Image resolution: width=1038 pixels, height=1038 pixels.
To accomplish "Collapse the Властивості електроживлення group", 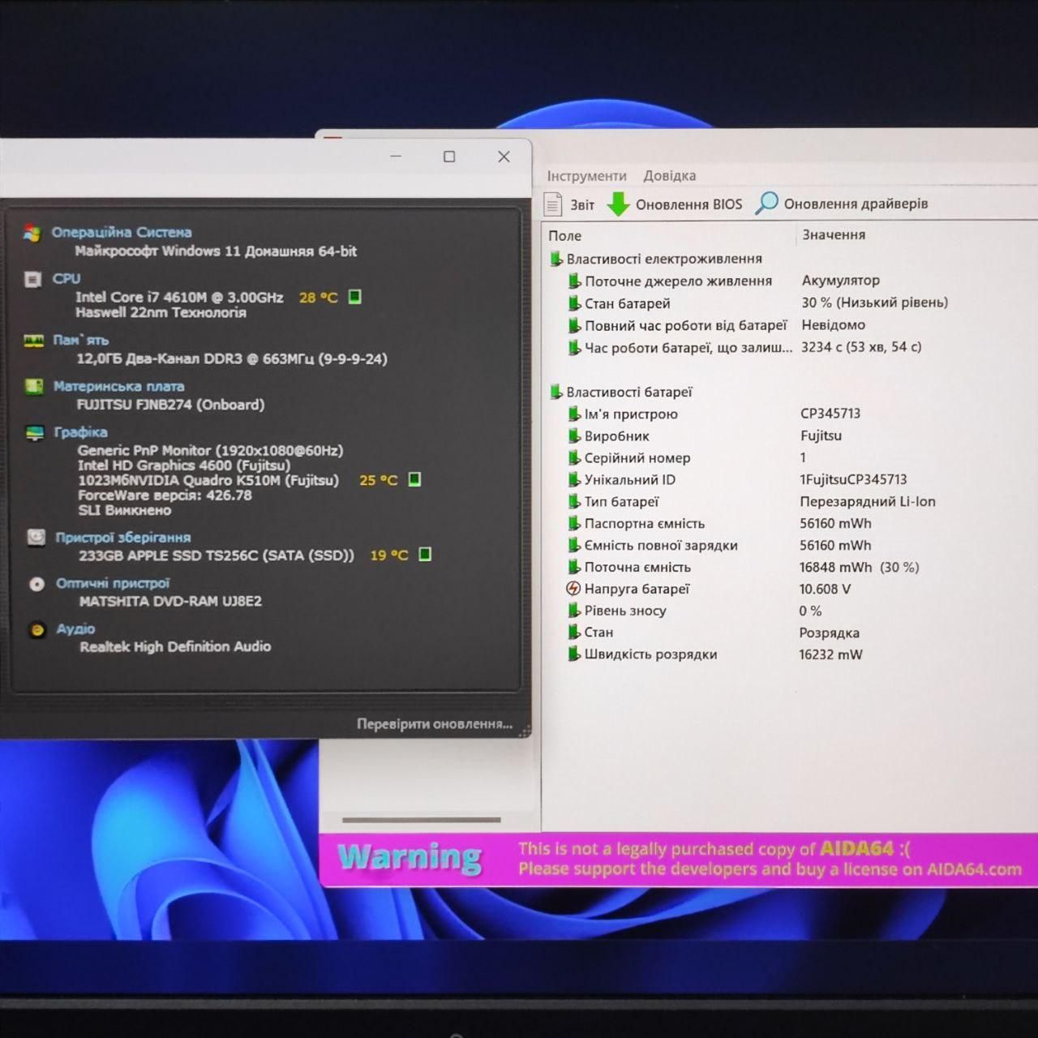I will (x=555, y=259).
